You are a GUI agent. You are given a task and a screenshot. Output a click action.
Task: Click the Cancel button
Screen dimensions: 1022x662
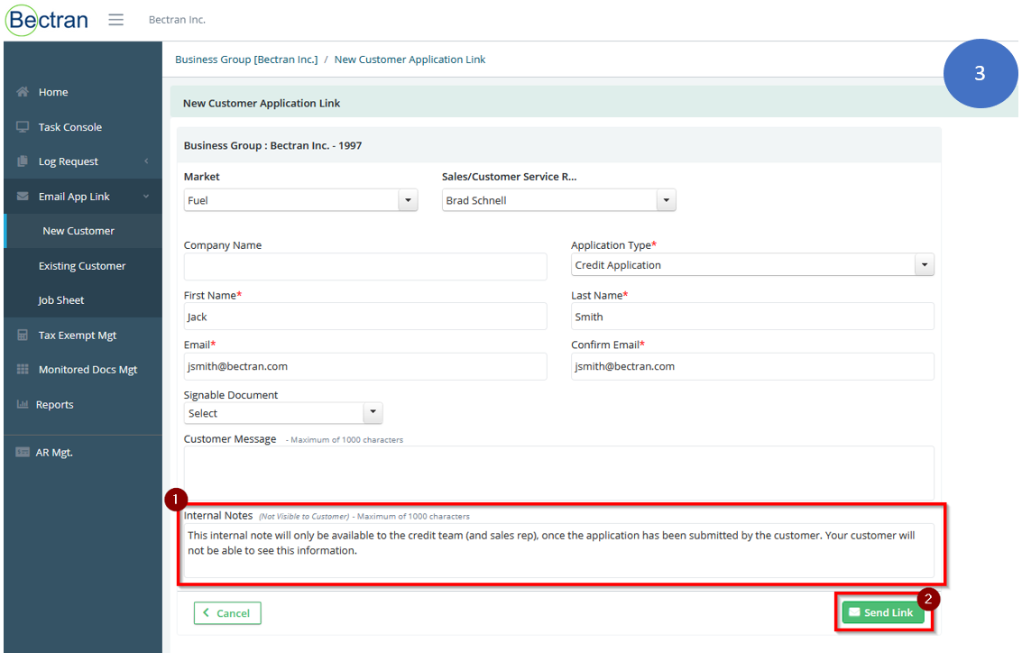(x=227, y=613)
